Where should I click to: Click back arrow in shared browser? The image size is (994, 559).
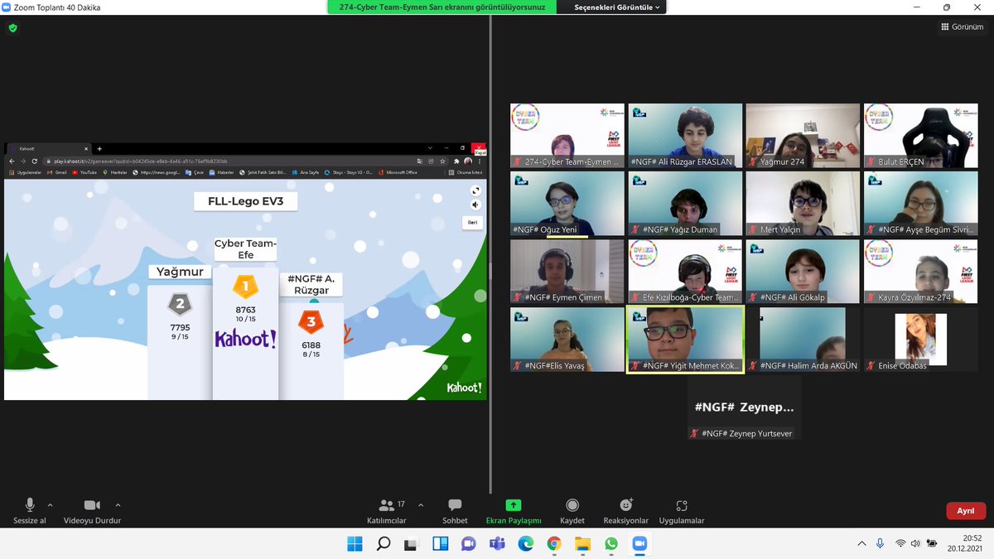point(11,161)
